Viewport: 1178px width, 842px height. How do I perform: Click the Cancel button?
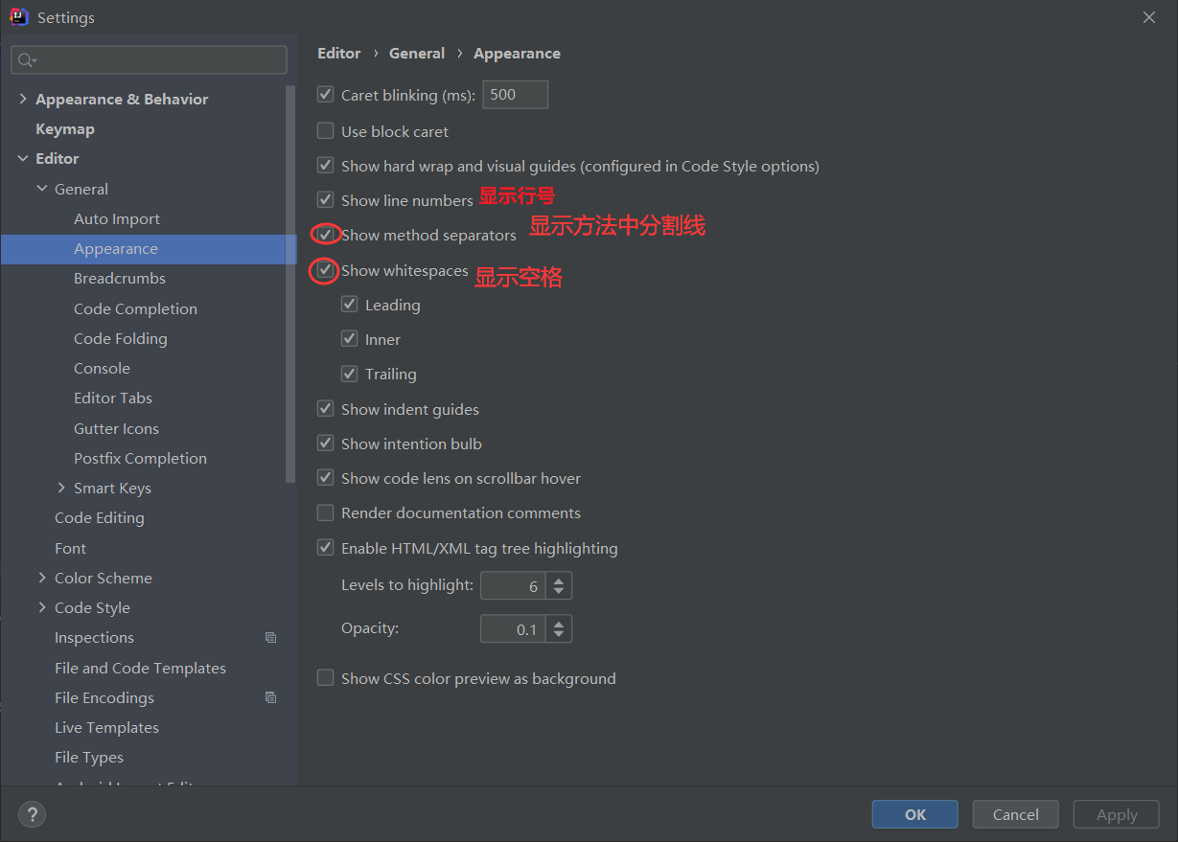pos(1015,814)
